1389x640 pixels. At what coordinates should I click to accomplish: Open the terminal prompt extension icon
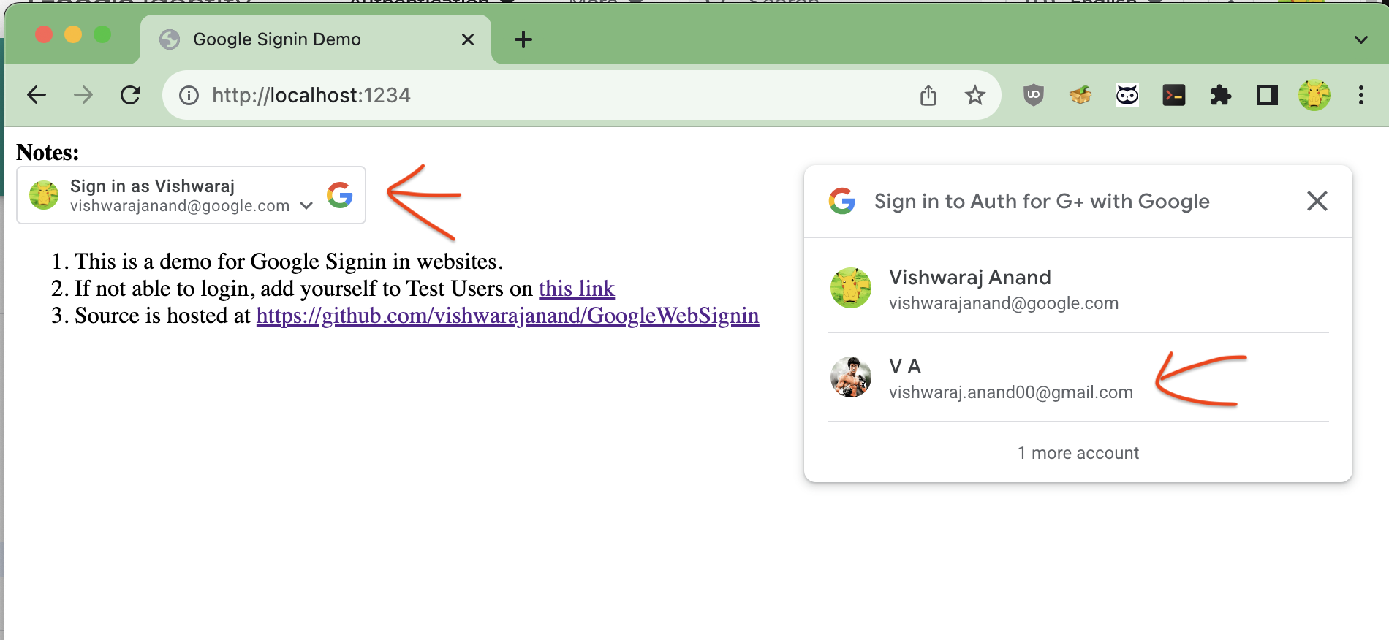pyautogui.click(x=1174, y=95)
